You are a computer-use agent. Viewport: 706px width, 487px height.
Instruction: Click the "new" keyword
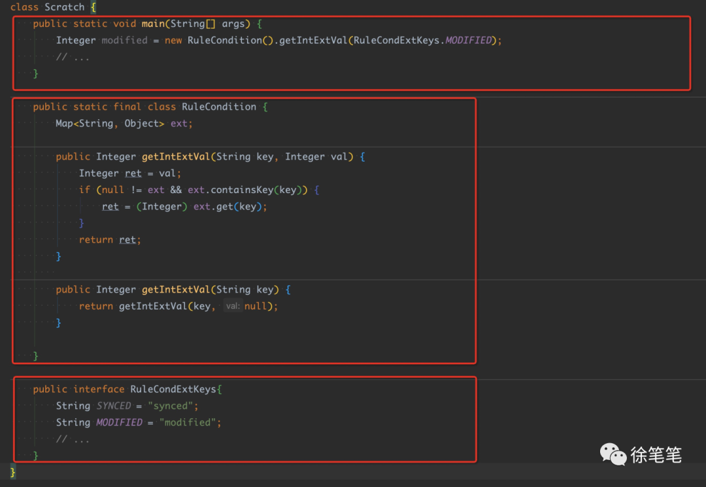(x=173, y=41)
